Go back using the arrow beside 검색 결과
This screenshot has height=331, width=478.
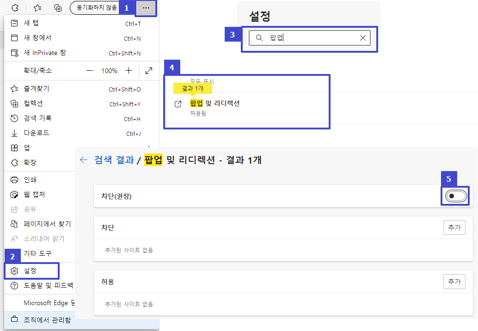pos(84,160)
